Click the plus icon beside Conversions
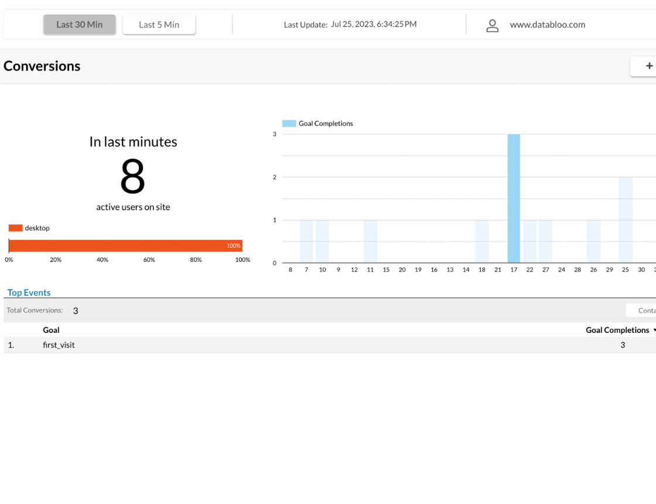Image resolution: width=656 pixels, height=504 pixels. pos(648,66)
